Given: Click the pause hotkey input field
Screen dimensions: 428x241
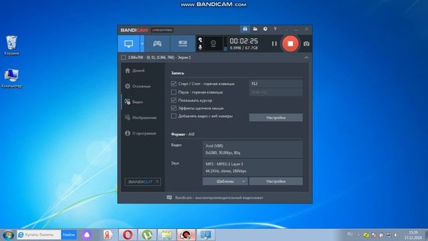Looking at the screenshot, I should click(x=276, y=92).
